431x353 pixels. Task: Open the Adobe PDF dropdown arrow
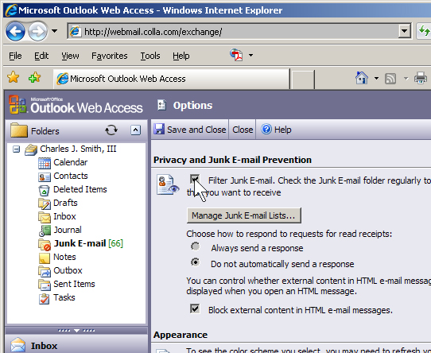(250, 56)
